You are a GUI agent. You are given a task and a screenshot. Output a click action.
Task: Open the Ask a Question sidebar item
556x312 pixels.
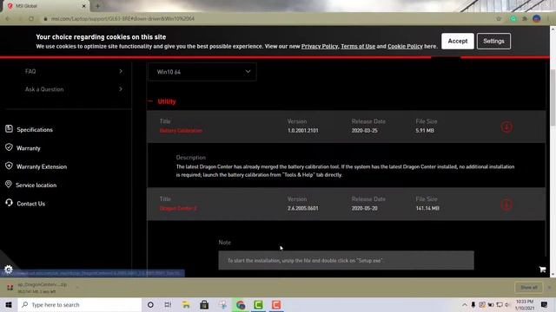[x=44, y=89]
